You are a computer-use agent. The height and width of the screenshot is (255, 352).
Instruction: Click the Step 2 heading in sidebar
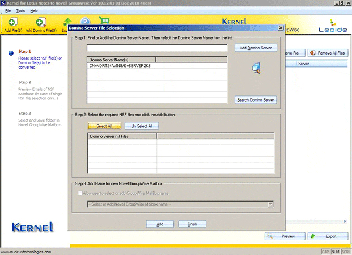[25, 82]
